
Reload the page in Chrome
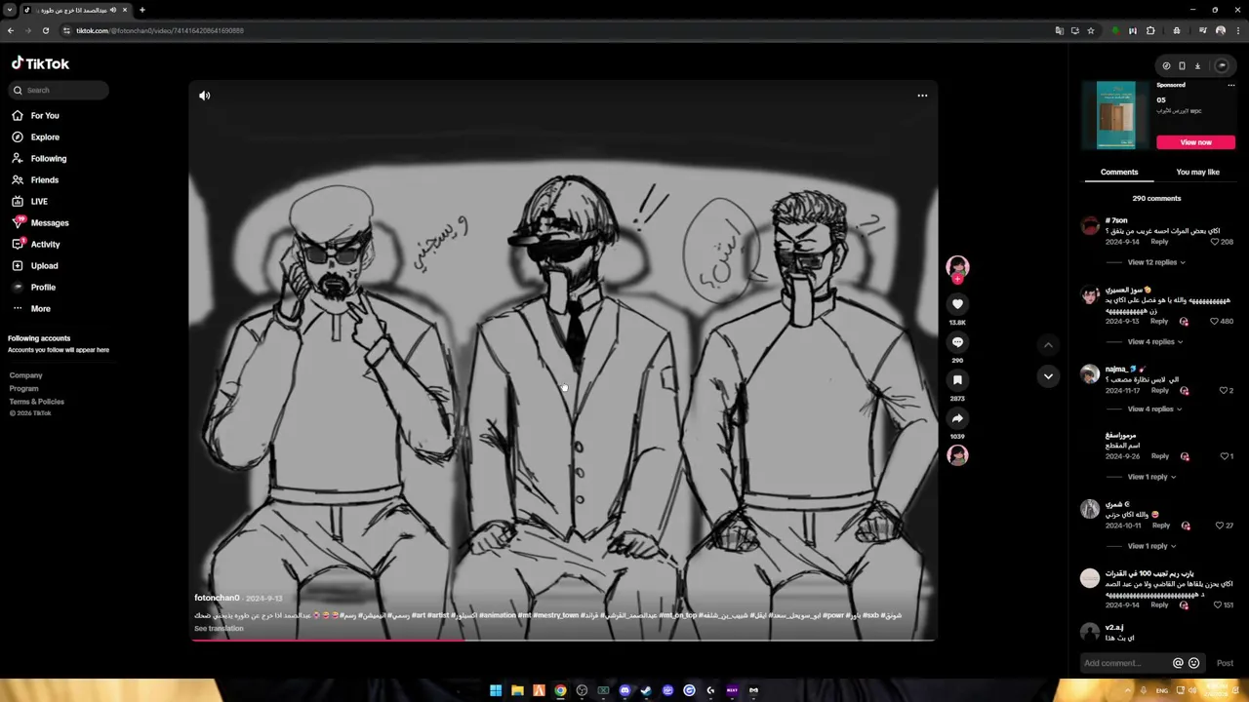click(45, 30)
